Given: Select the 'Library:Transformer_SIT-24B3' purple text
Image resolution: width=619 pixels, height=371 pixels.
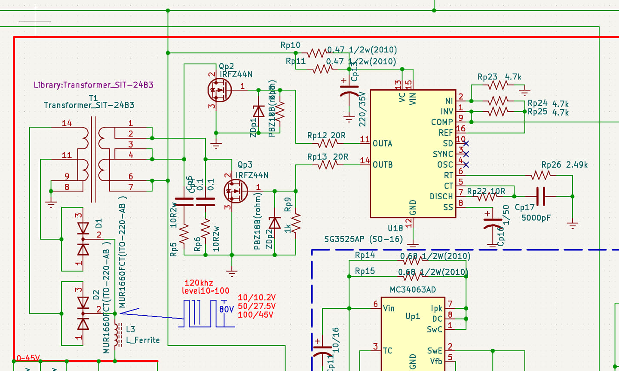Looking at the screenshot, I should [x=93, y=85].
